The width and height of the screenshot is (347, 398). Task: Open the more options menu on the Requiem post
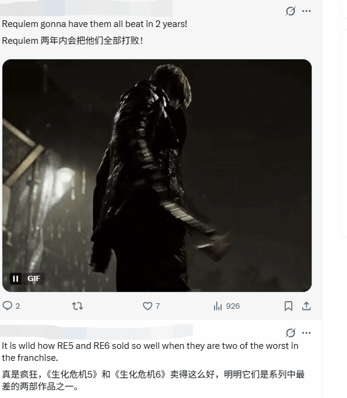[x=306, y=11]
